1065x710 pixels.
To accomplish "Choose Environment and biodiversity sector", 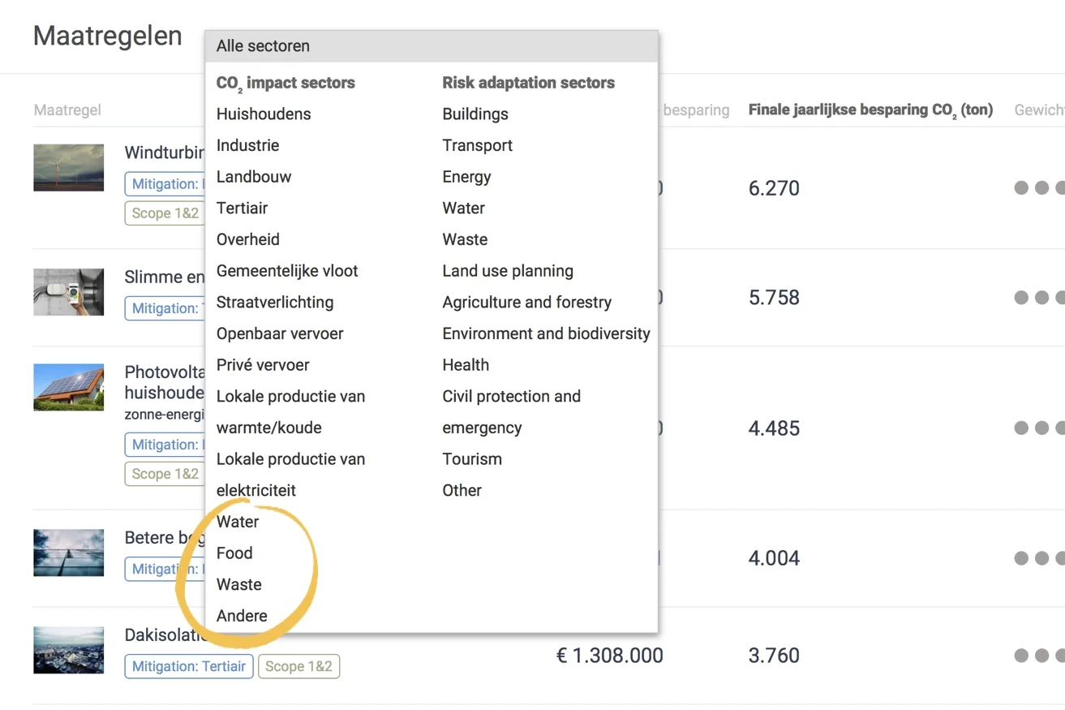I will click(547, 333).
